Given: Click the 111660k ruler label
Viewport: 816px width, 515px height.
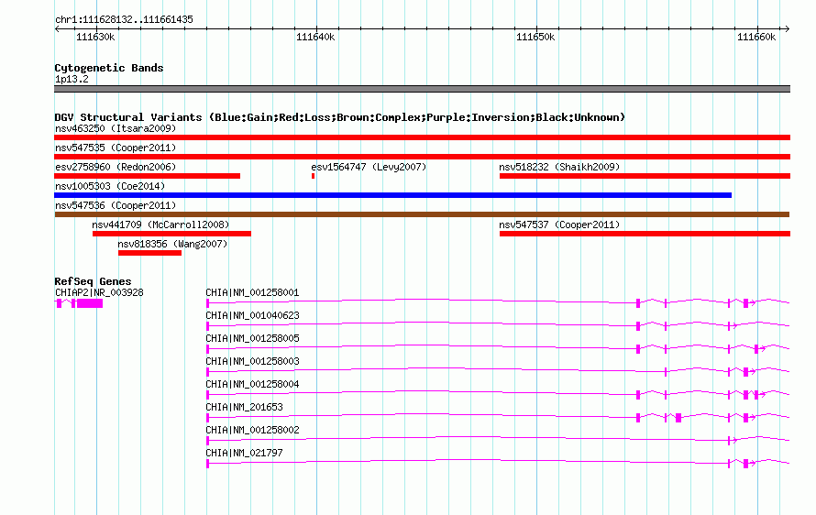Looking at the screenshot, I should (x=756, y=37).
